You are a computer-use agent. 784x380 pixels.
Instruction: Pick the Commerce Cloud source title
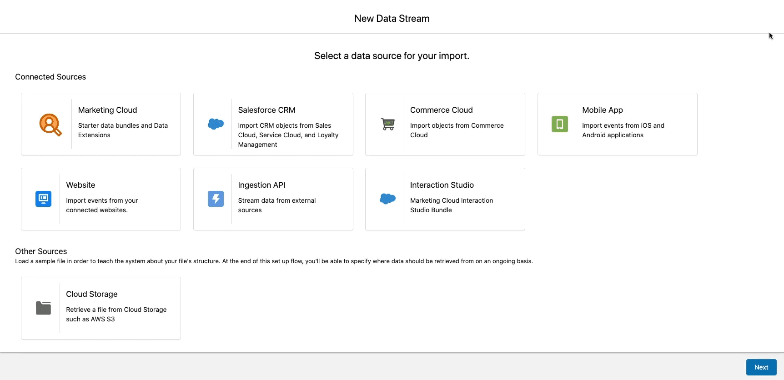coord(441,110)
